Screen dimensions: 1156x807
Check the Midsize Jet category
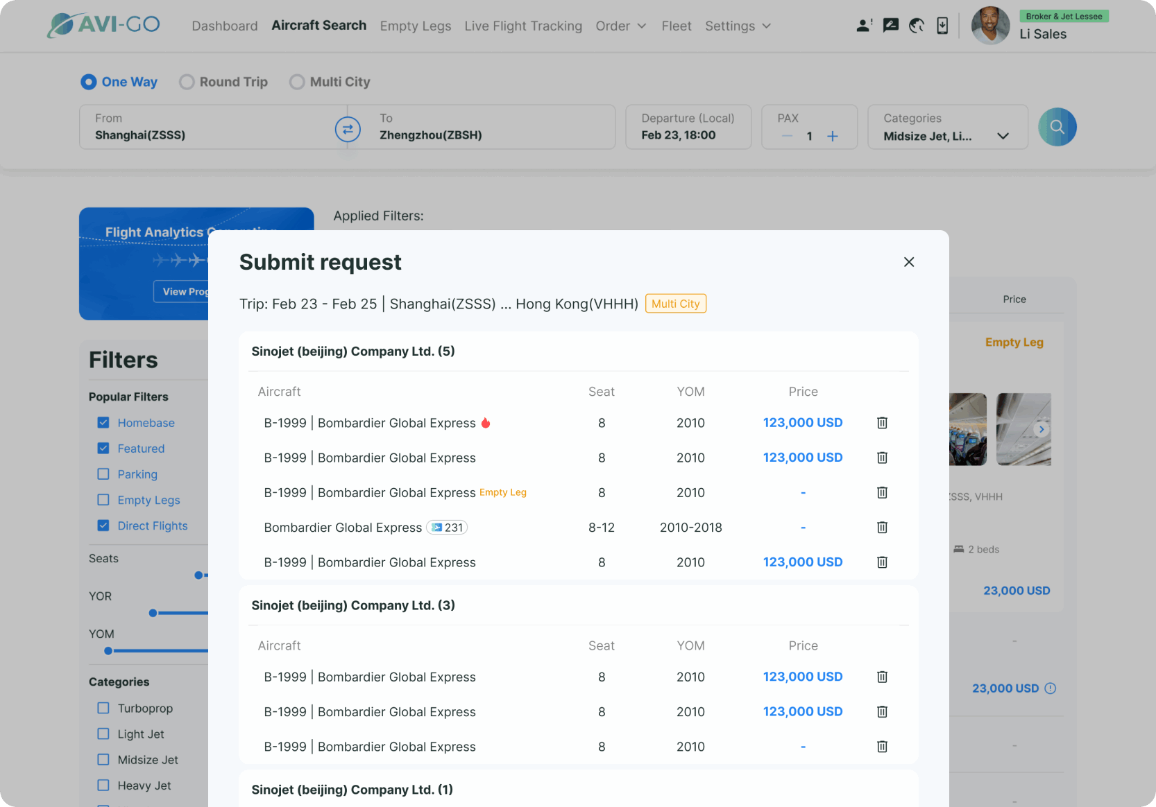tap(103, 759)
